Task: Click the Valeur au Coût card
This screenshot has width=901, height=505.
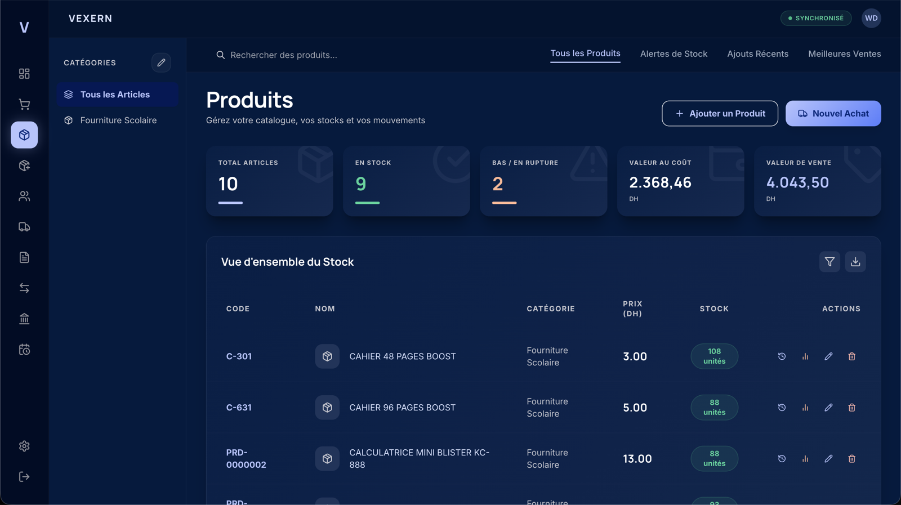Action: pyautogui.click(x=680, y=181)
